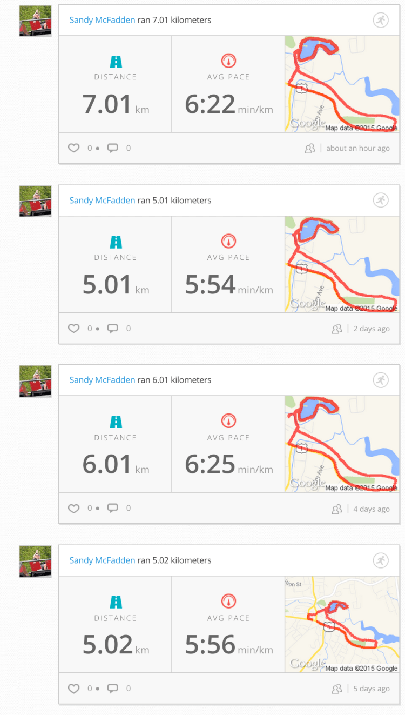
Task: Open Sandy McFadden profile from 5.02 km run
Action: pos(102,560)
